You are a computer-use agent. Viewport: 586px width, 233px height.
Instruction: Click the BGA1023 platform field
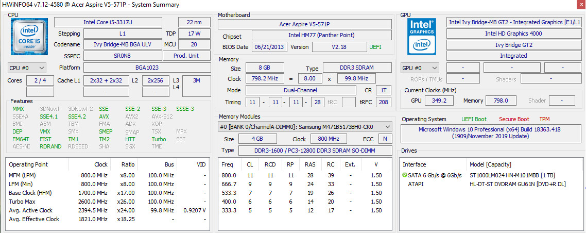pos(147,68)
